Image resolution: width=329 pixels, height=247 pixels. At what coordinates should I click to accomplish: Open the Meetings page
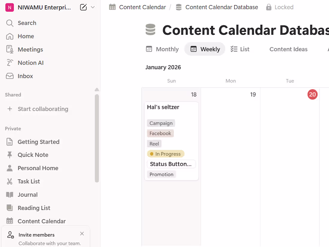point(30,49)
